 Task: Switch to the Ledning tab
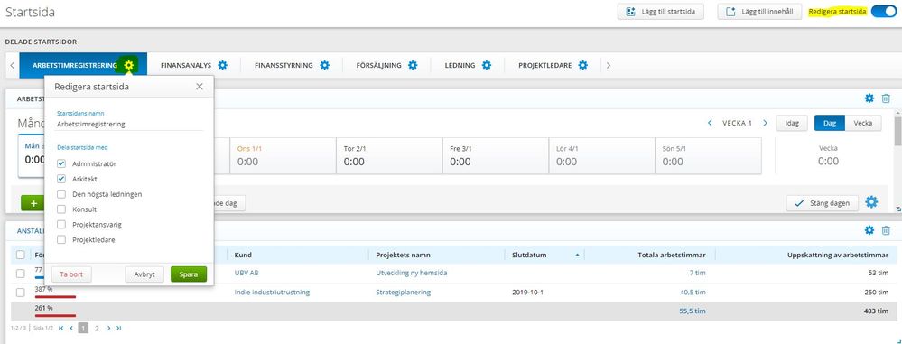[x=460, y=66]
